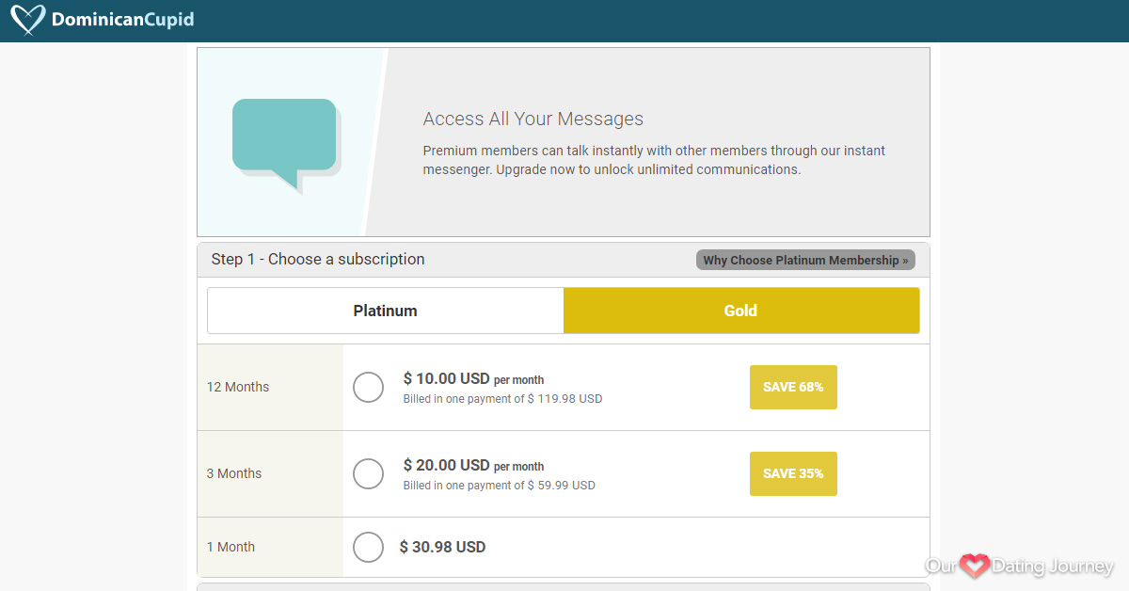Click the $10.00 USD per month price
The image size is (1129, 591).
point(473,378)
